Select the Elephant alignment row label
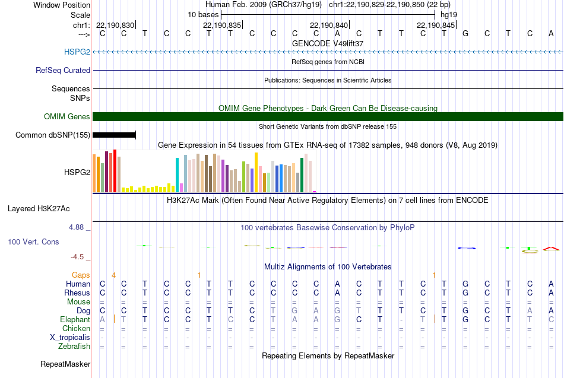This screenshot has width=564, height=378. point(75,319)
